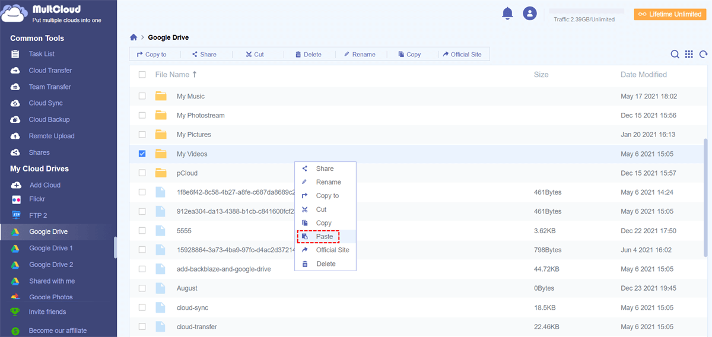Choose Official Site in context menu
Viewport: 712px width, 337px height.
coord(325,250)
